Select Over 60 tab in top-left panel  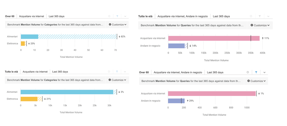click(10, 16)
